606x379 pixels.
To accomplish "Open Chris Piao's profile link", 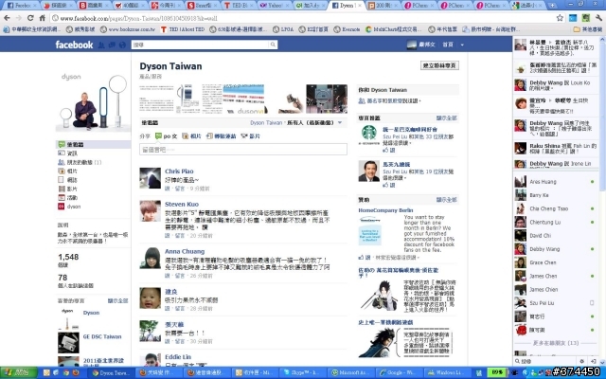I will 179,171.
